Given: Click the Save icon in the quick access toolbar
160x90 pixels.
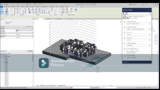Looking at the screenshot, I should (x=6, y=4).
